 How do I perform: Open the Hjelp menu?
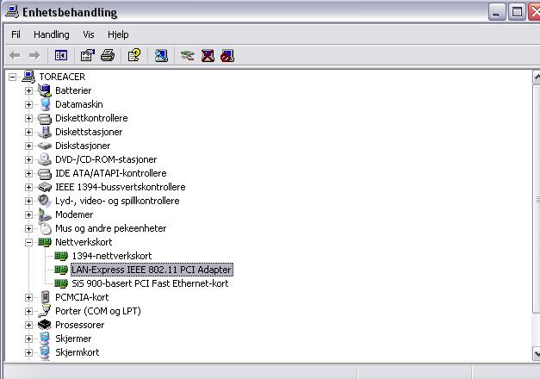click(x=118, y=34)
